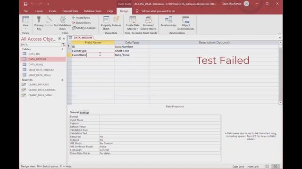Viewport: 302px width, 169px height.
Task: Click Delete Rows in the ribbon
Action: click(x=82, y=23)
